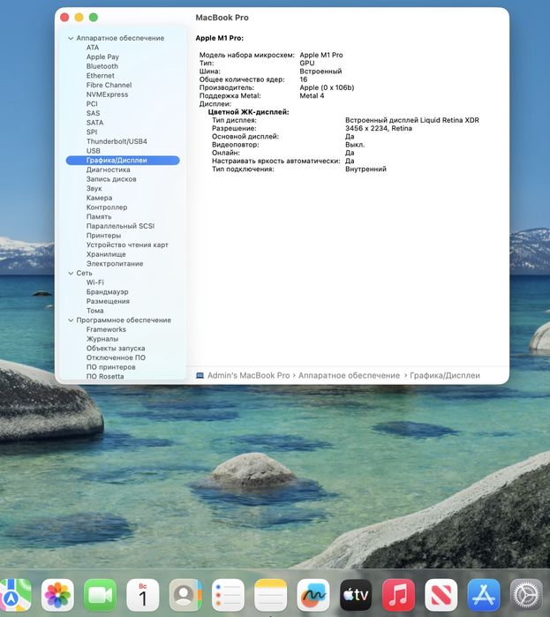Open Freeform app in Dock
The width and height of the screenshot is (550, 617).
pyautogui.click(x=313, y=595)
